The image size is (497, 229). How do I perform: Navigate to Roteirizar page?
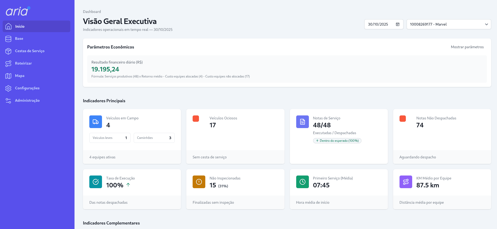coord(23,64)
